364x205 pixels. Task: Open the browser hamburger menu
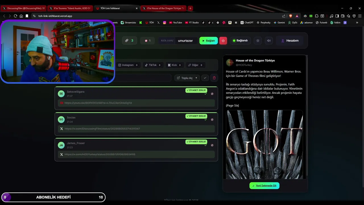coord(360,16)
